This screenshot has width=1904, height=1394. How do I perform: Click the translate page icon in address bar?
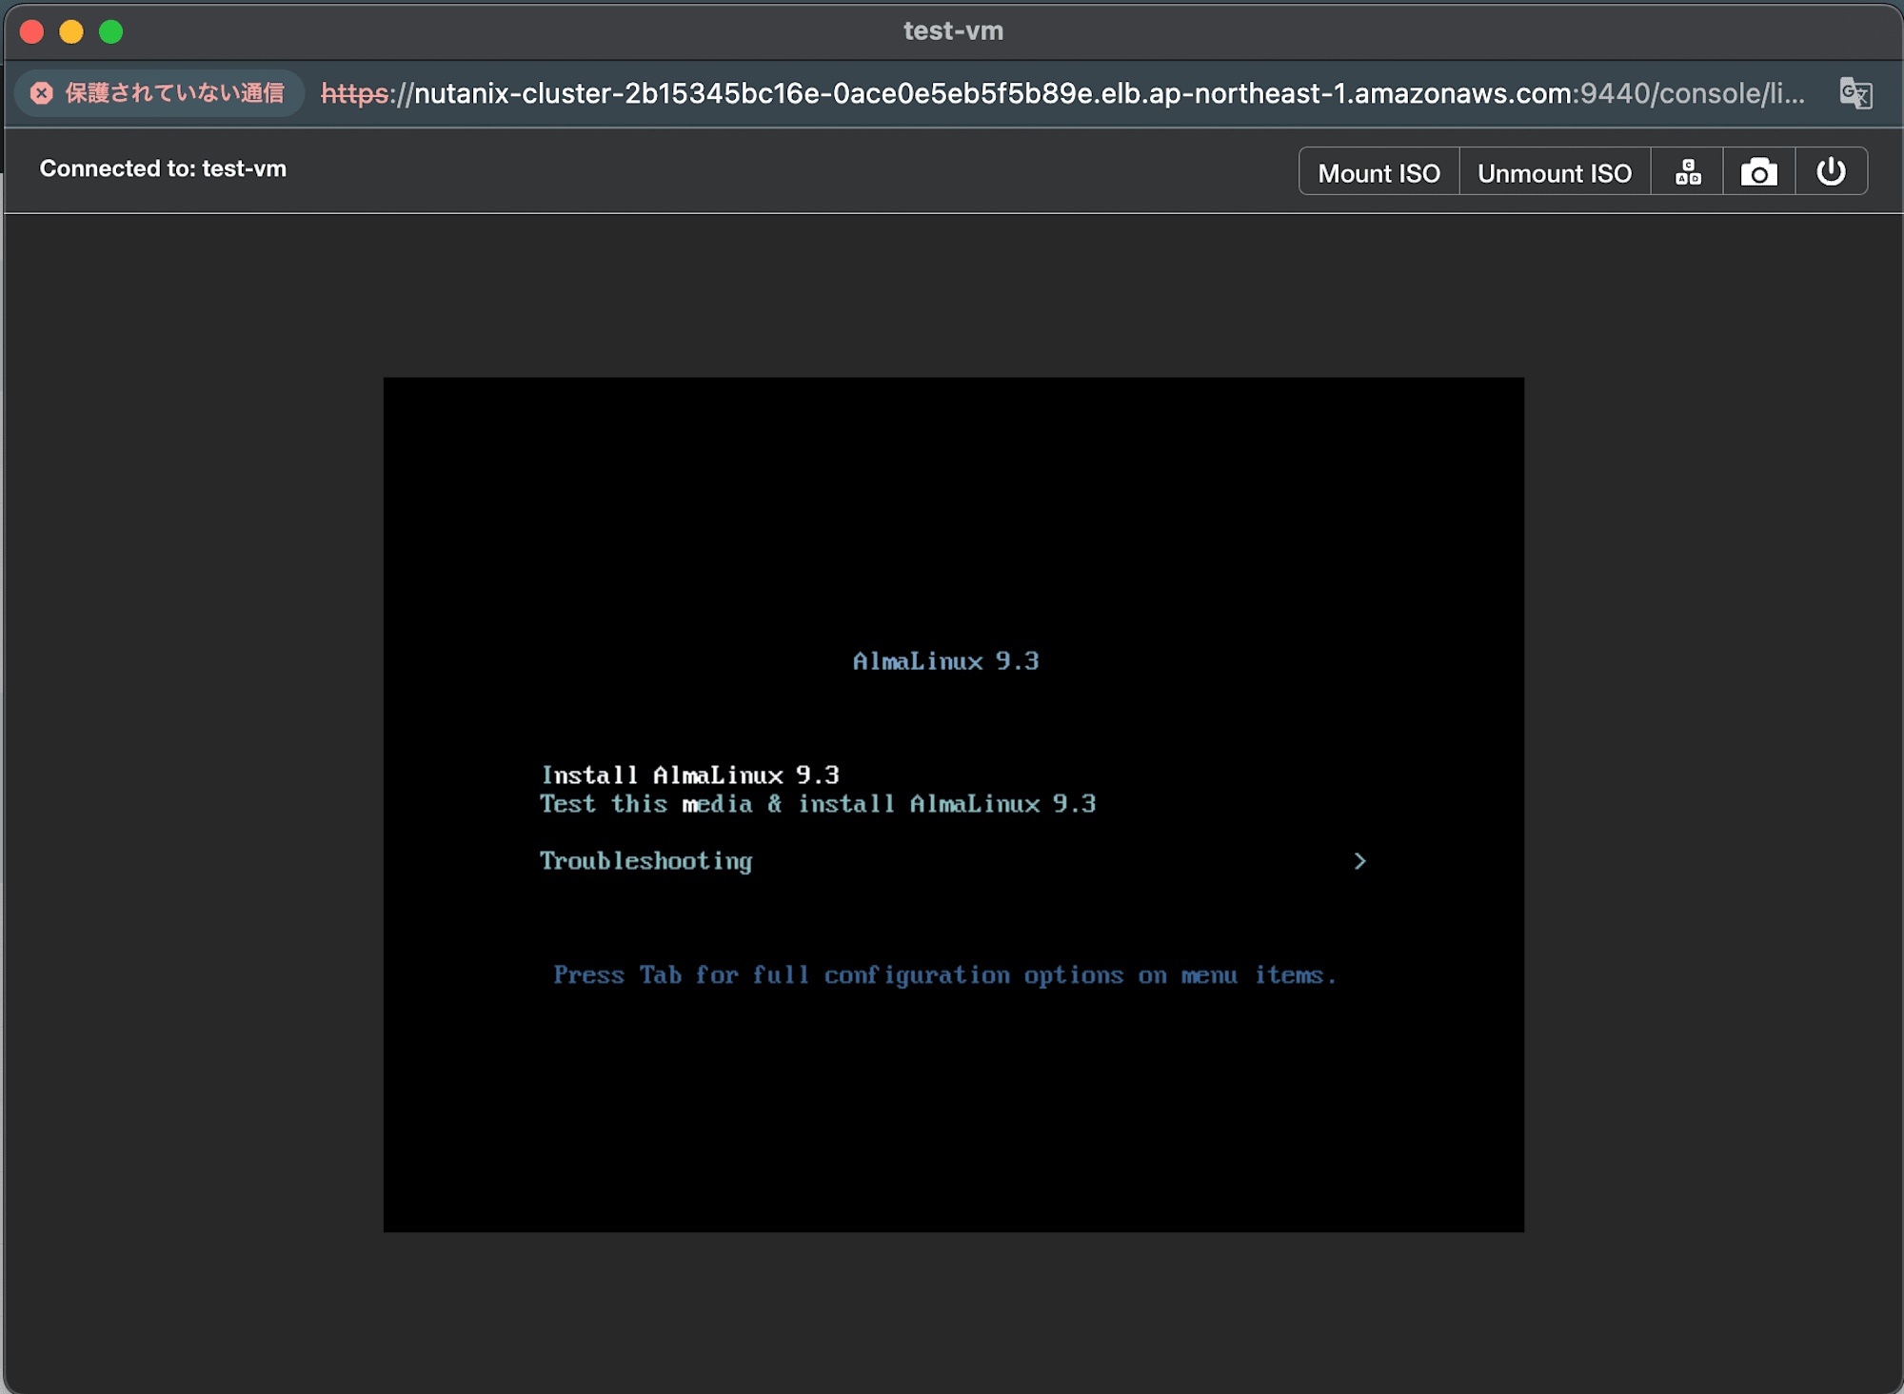1855,93
